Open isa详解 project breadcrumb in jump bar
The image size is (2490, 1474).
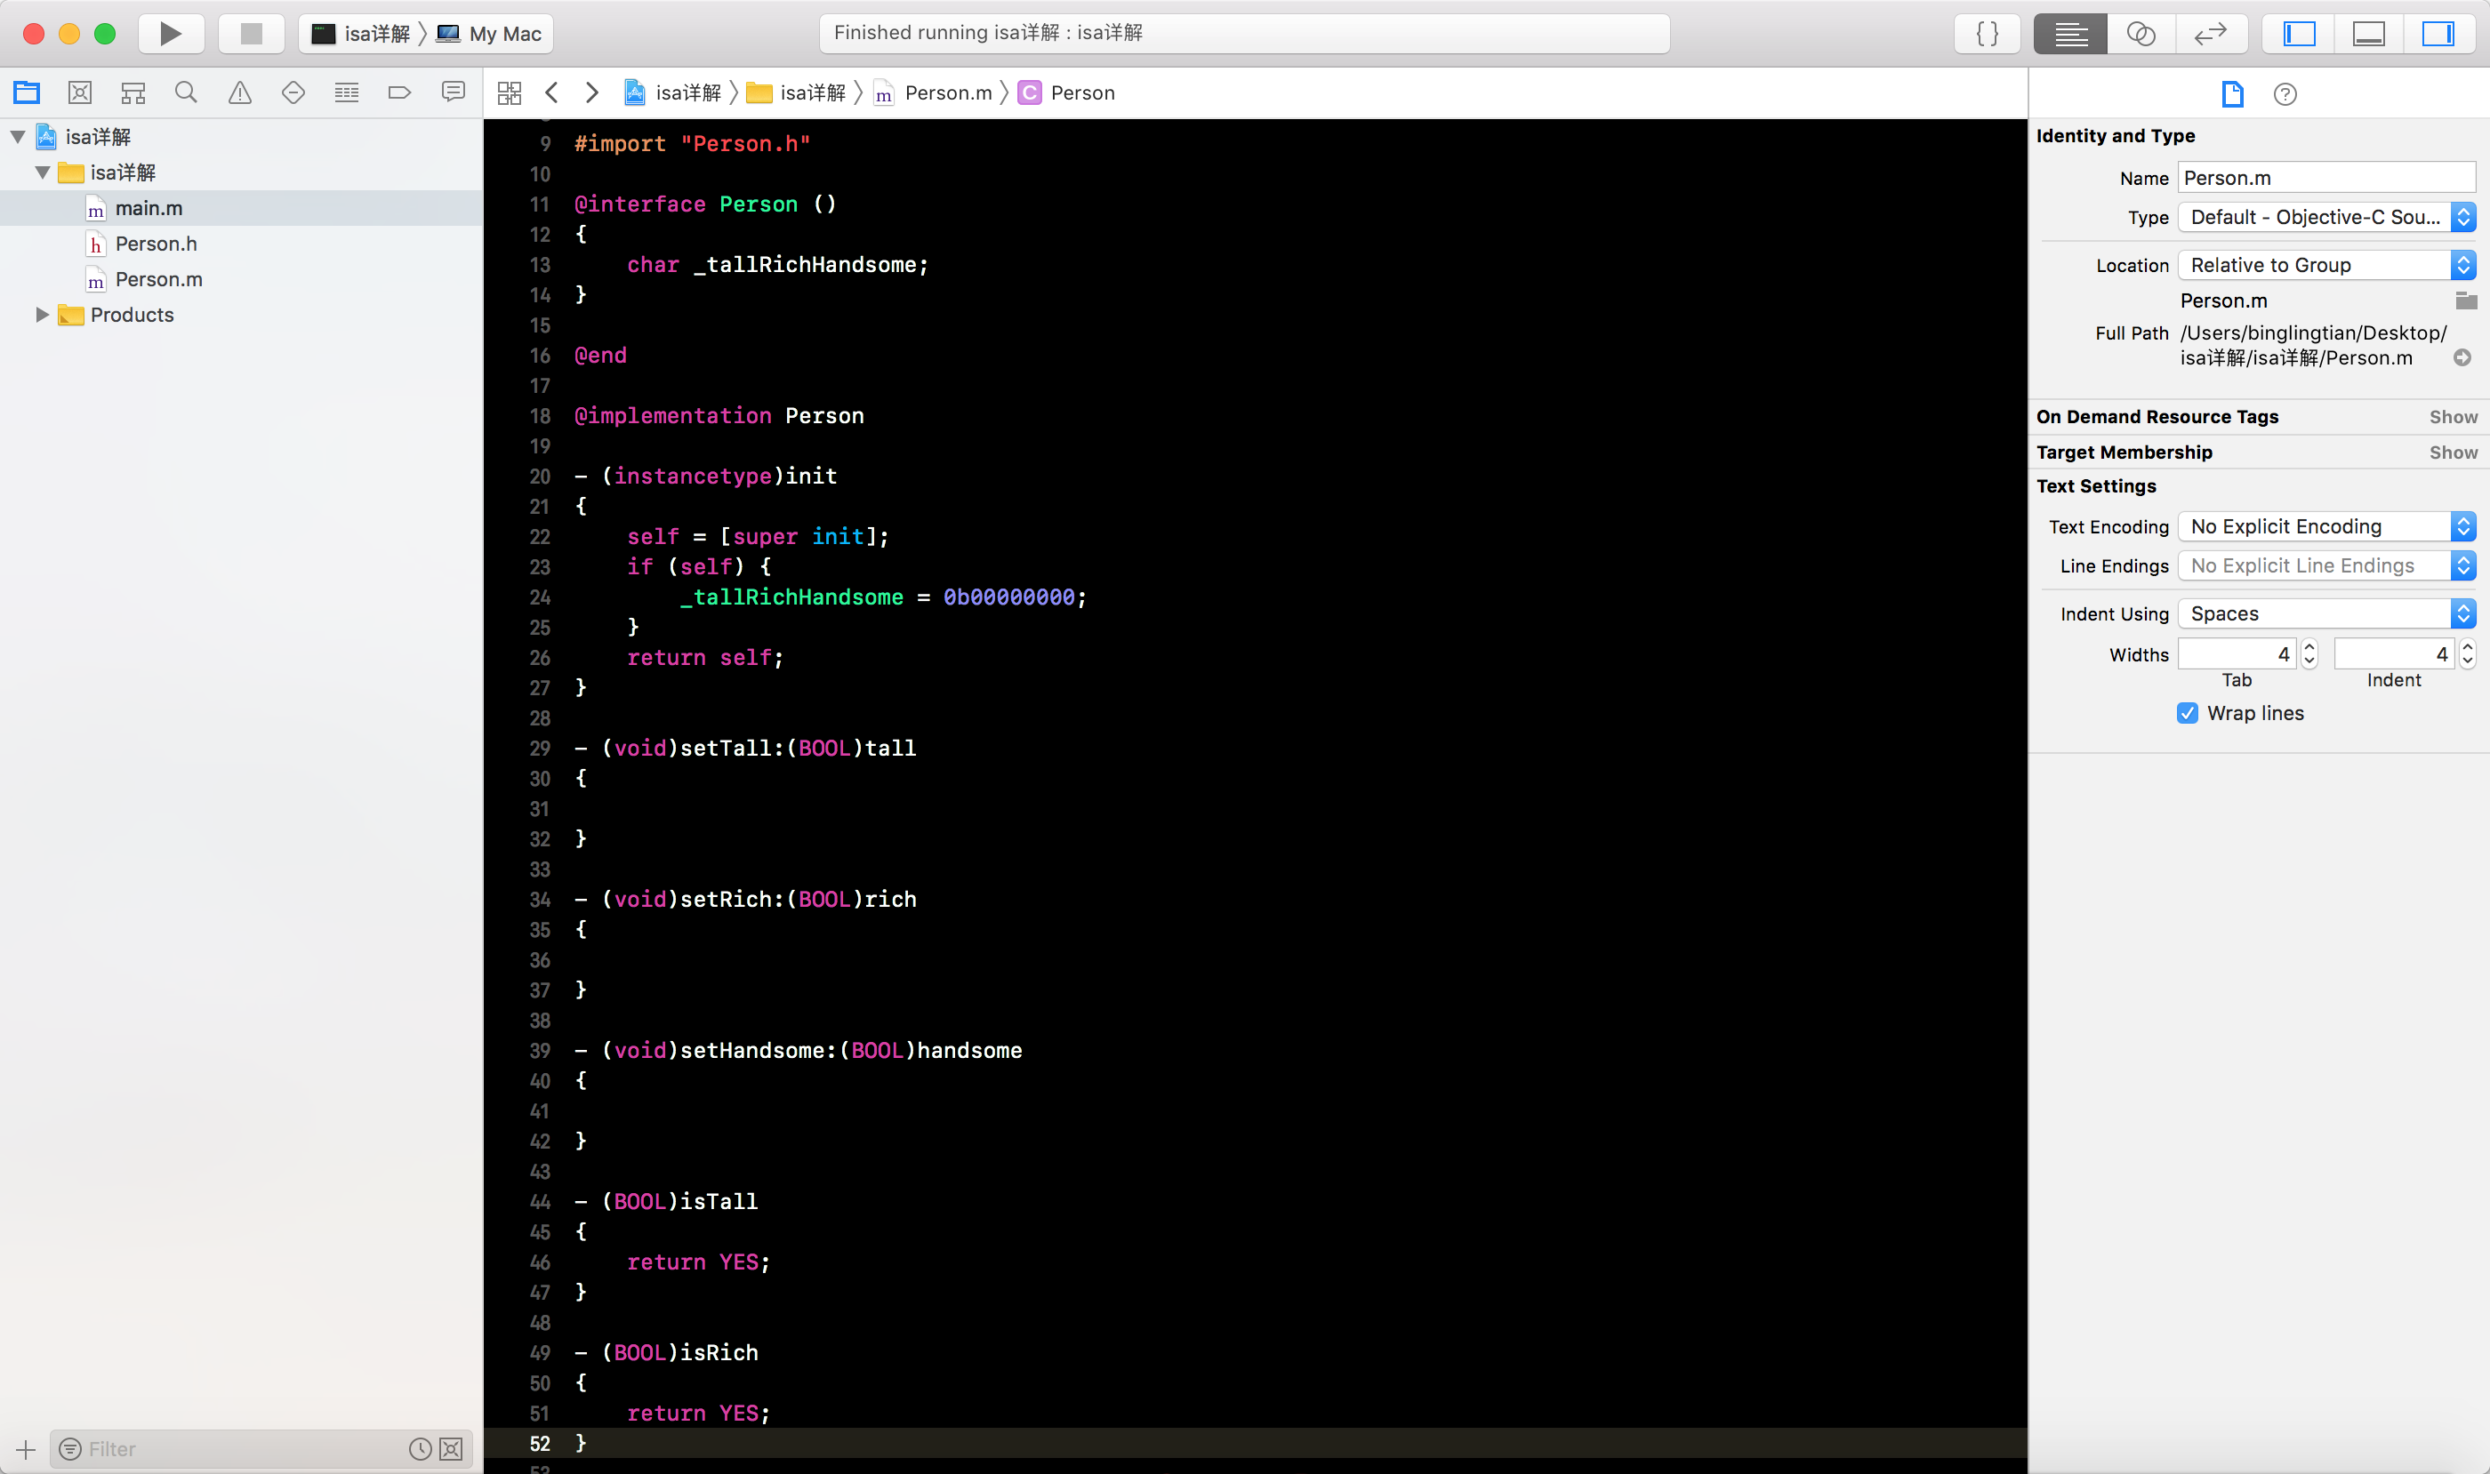pos(674,92)
